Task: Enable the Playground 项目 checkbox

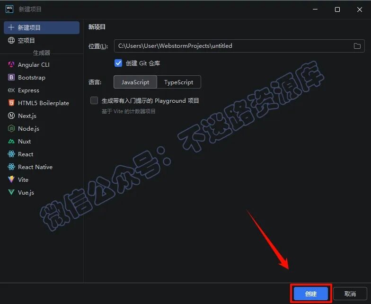Action: [x=94, y=100]
